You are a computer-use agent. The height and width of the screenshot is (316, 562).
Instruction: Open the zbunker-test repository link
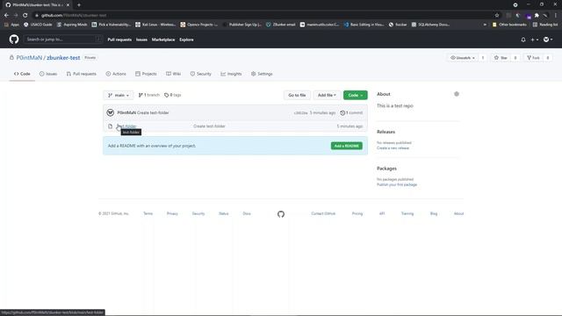point(63,58)
